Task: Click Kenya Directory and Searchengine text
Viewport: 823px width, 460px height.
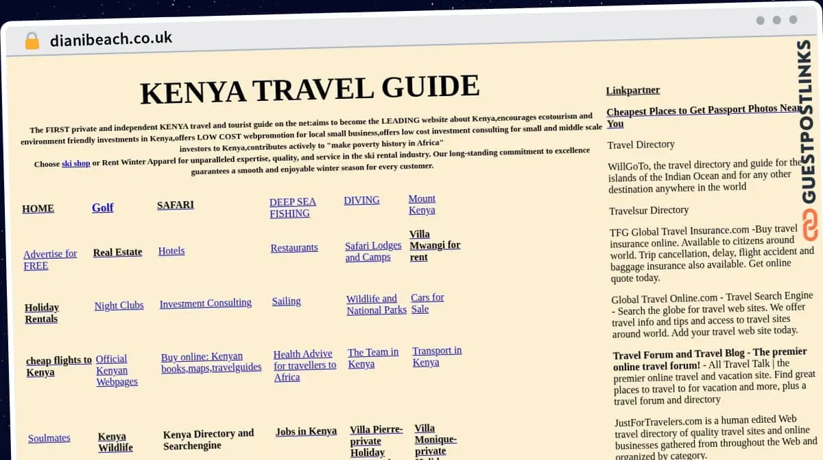Action: [208, 439]
